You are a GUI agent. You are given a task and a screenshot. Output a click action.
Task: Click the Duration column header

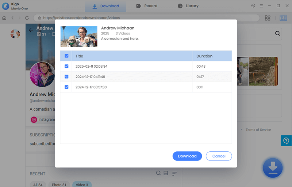tap(212, 56)
